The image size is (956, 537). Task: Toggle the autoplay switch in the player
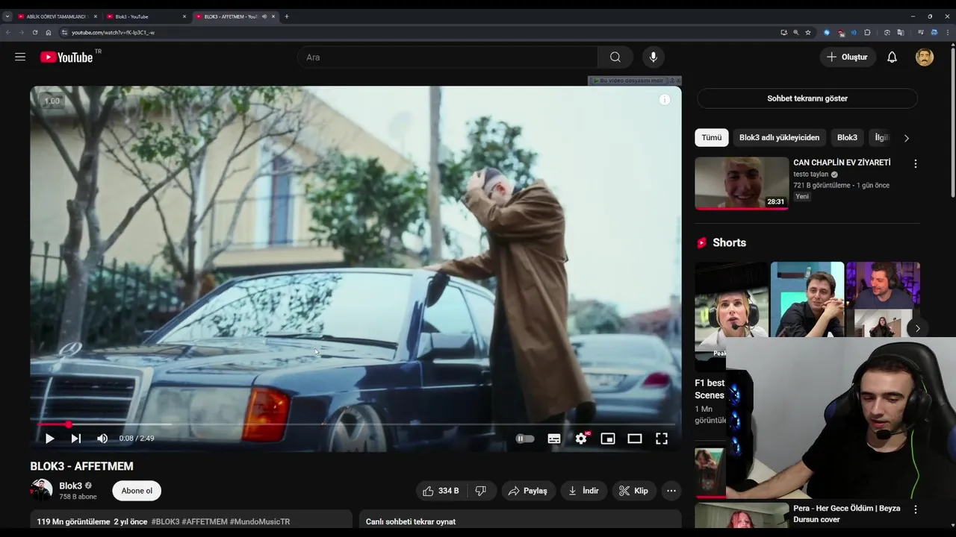click(x=525, y=439)
